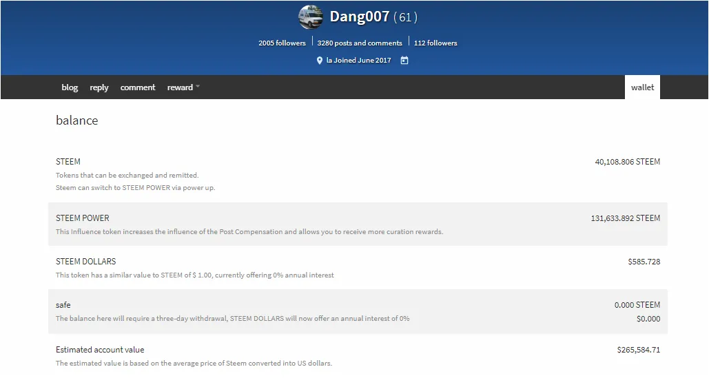Open the blog tab
709x378 pixels.
coord(70,87)
